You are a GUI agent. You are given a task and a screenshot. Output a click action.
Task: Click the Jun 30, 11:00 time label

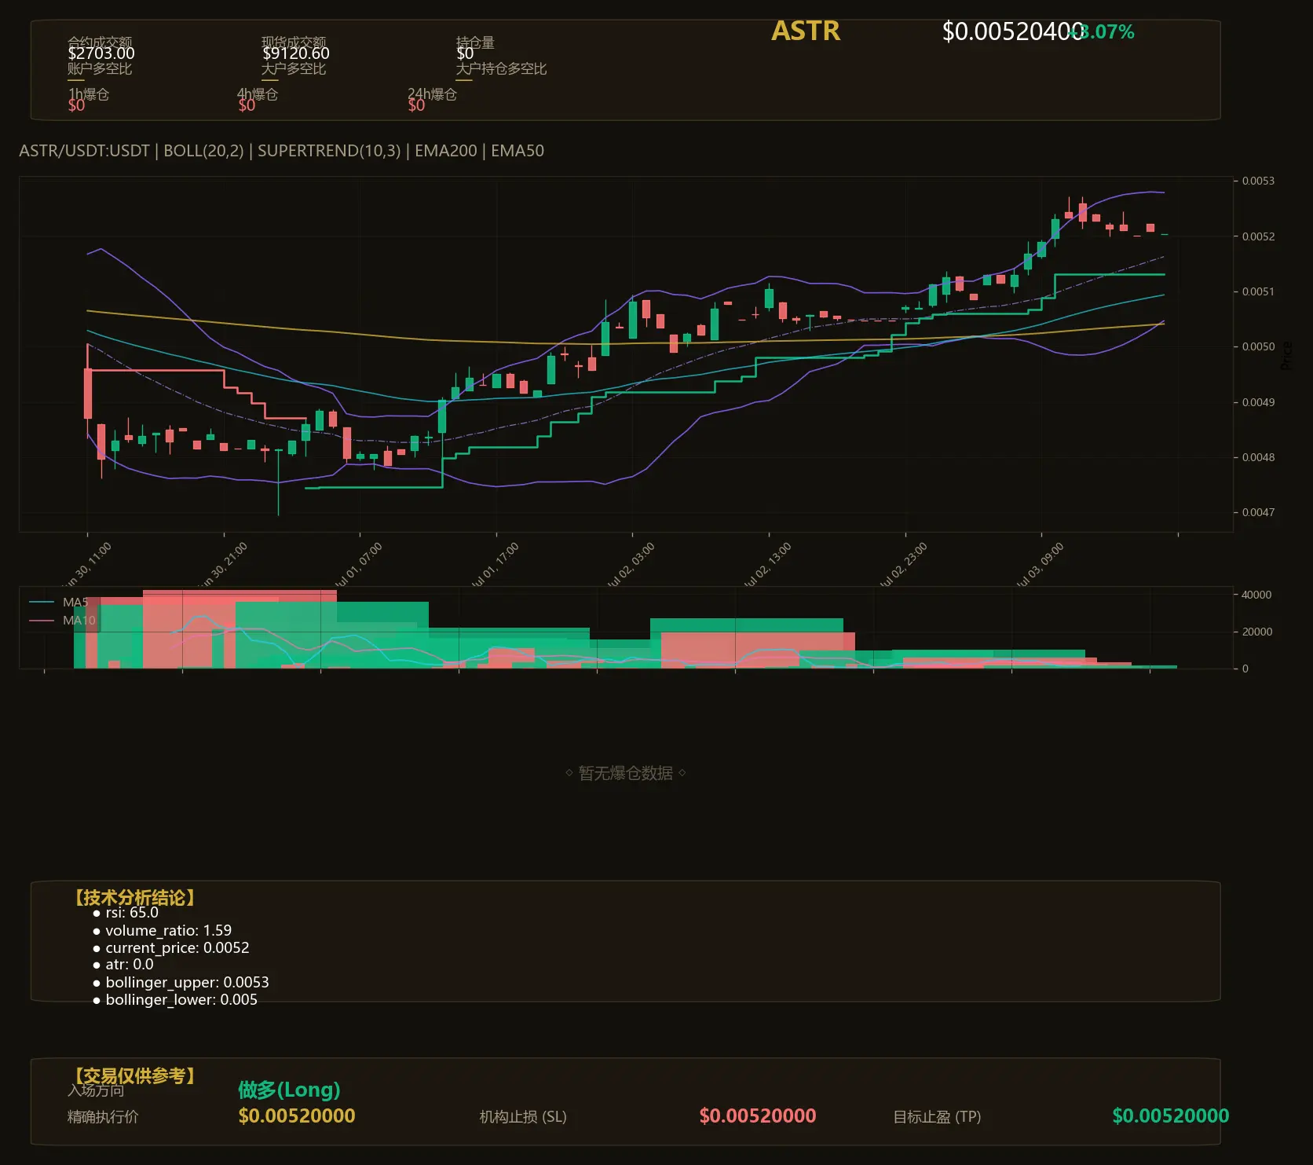[86, 564]
